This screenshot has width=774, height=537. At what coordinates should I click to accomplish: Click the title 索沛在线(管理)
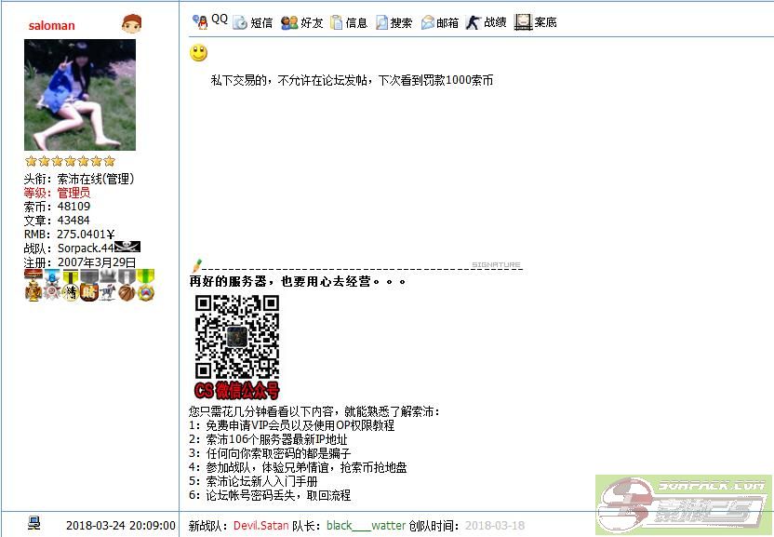pos(96,179)
